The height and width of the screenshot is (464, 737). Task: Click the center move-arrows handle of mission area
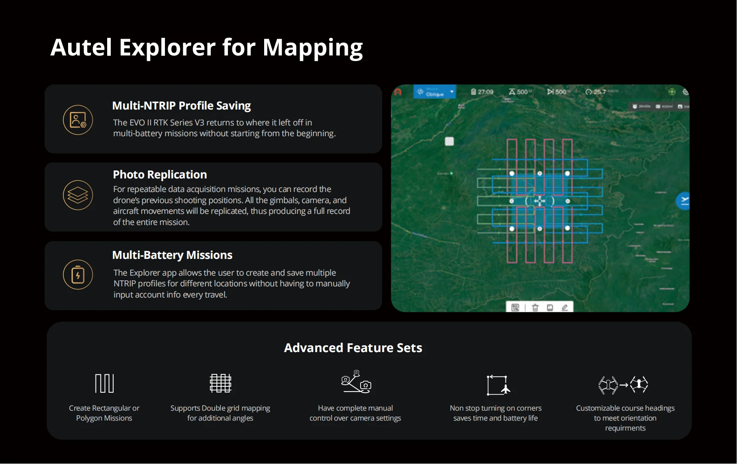click(x=539, y=201)
